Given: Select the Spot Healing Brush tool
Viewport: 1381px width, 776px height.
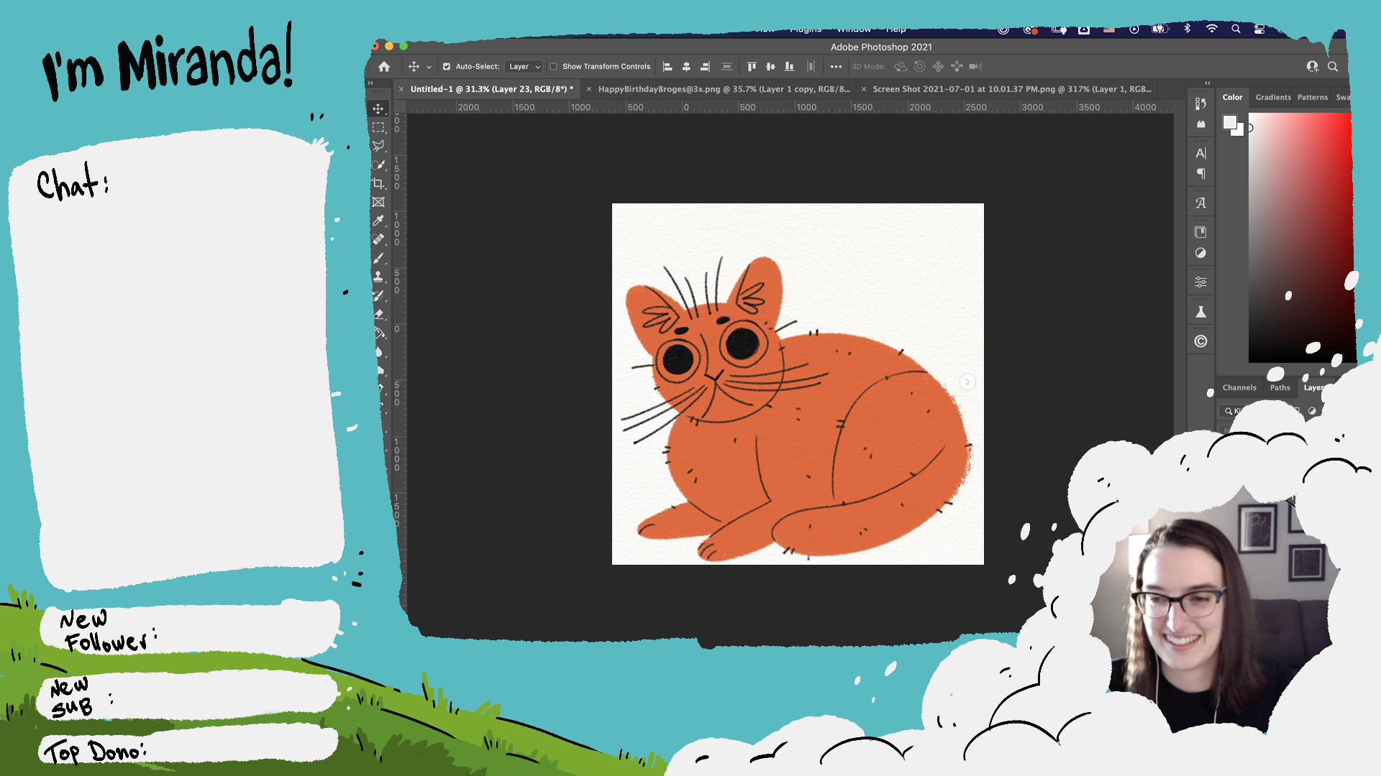Looking at the screenshot, I should click(x=378, y=239).
